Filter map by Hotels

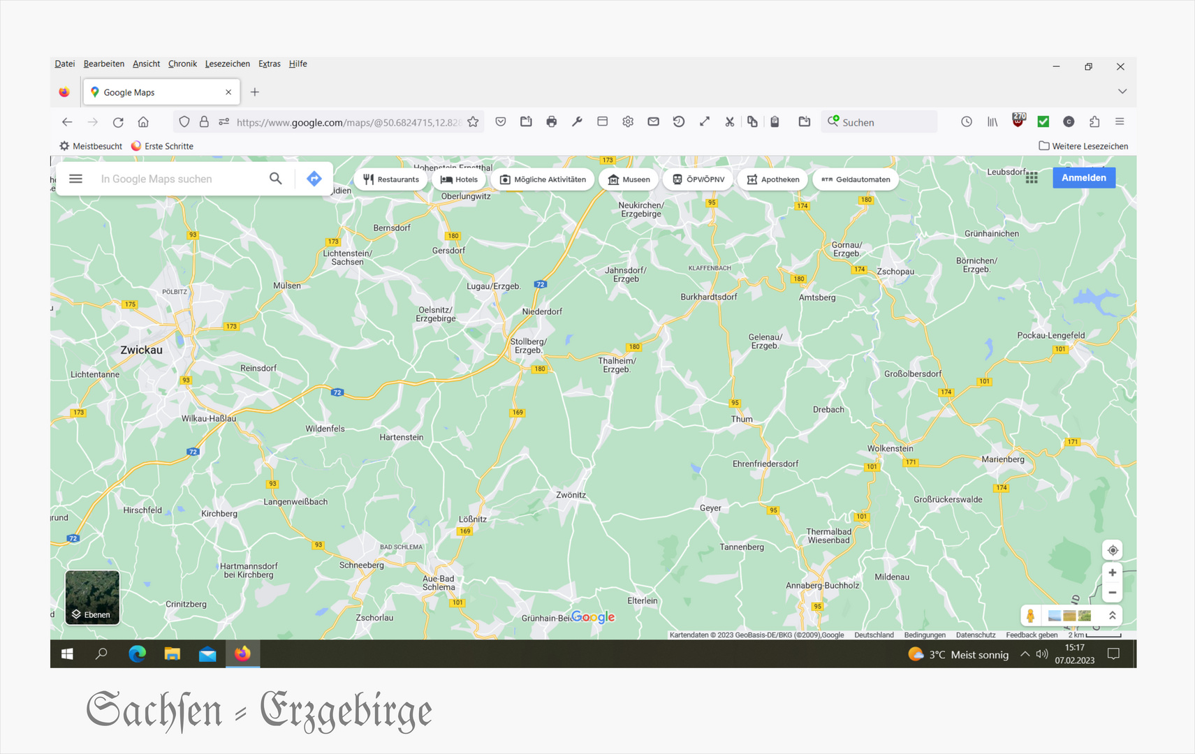(x=460, y=179)
